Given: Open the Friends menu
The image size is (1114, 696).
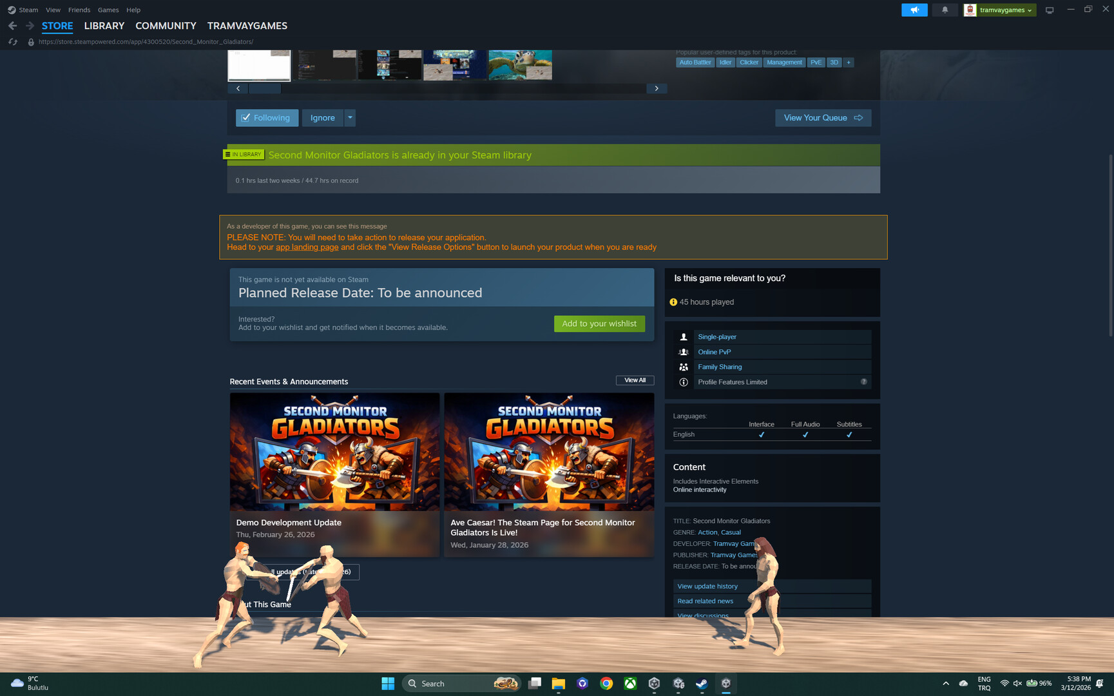Looking at the screenshot, I should [x=79, y=10].
